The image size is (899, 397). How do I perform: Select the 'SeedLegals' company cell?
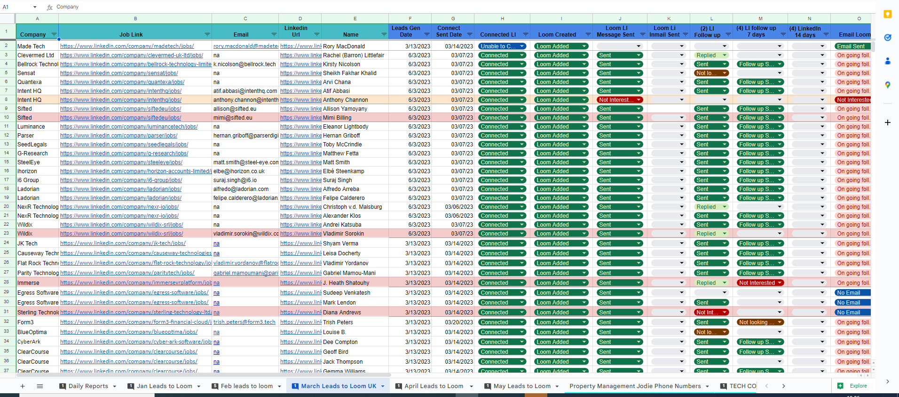click(x=37, y=145)
